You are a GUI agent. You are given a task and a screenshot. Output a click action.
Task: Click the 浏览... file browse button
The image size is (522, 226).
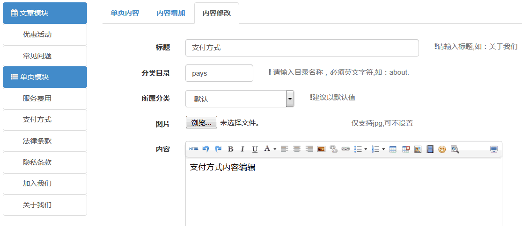(x=201, y=122)
